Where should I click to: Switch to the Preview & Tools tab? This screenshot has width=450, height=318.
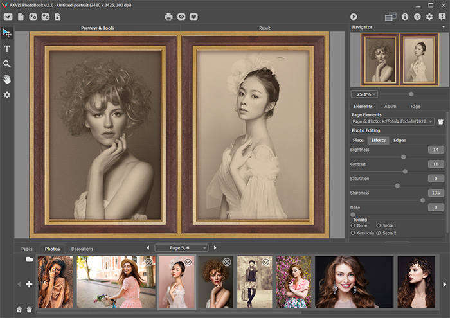pos(97,28)
